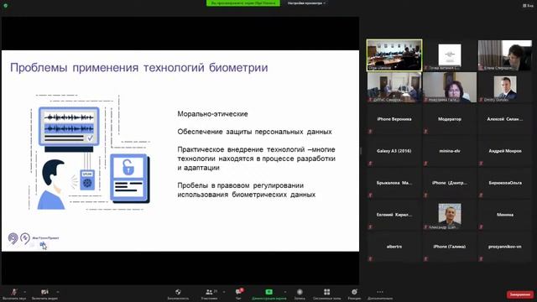Click the Морально-этические bullet text
Viewport: 537px width, 302px height.
pos(212,114)
